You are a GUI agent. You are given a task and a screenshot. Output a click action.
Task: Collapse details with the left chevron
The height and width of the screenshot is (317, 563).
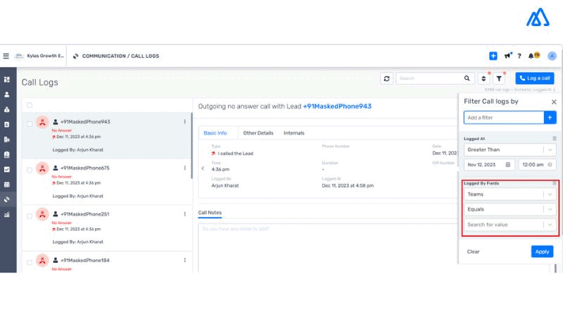click(x=203, y=168)
